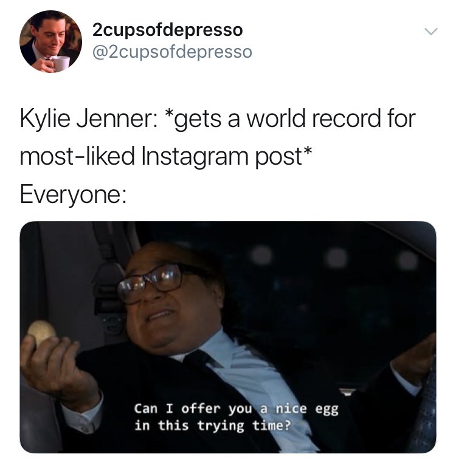Viewport: 456px width, 468px height.
Task: Click the coffee cup in the avatar
Action: pyautogui.click(x=61, y=63)
